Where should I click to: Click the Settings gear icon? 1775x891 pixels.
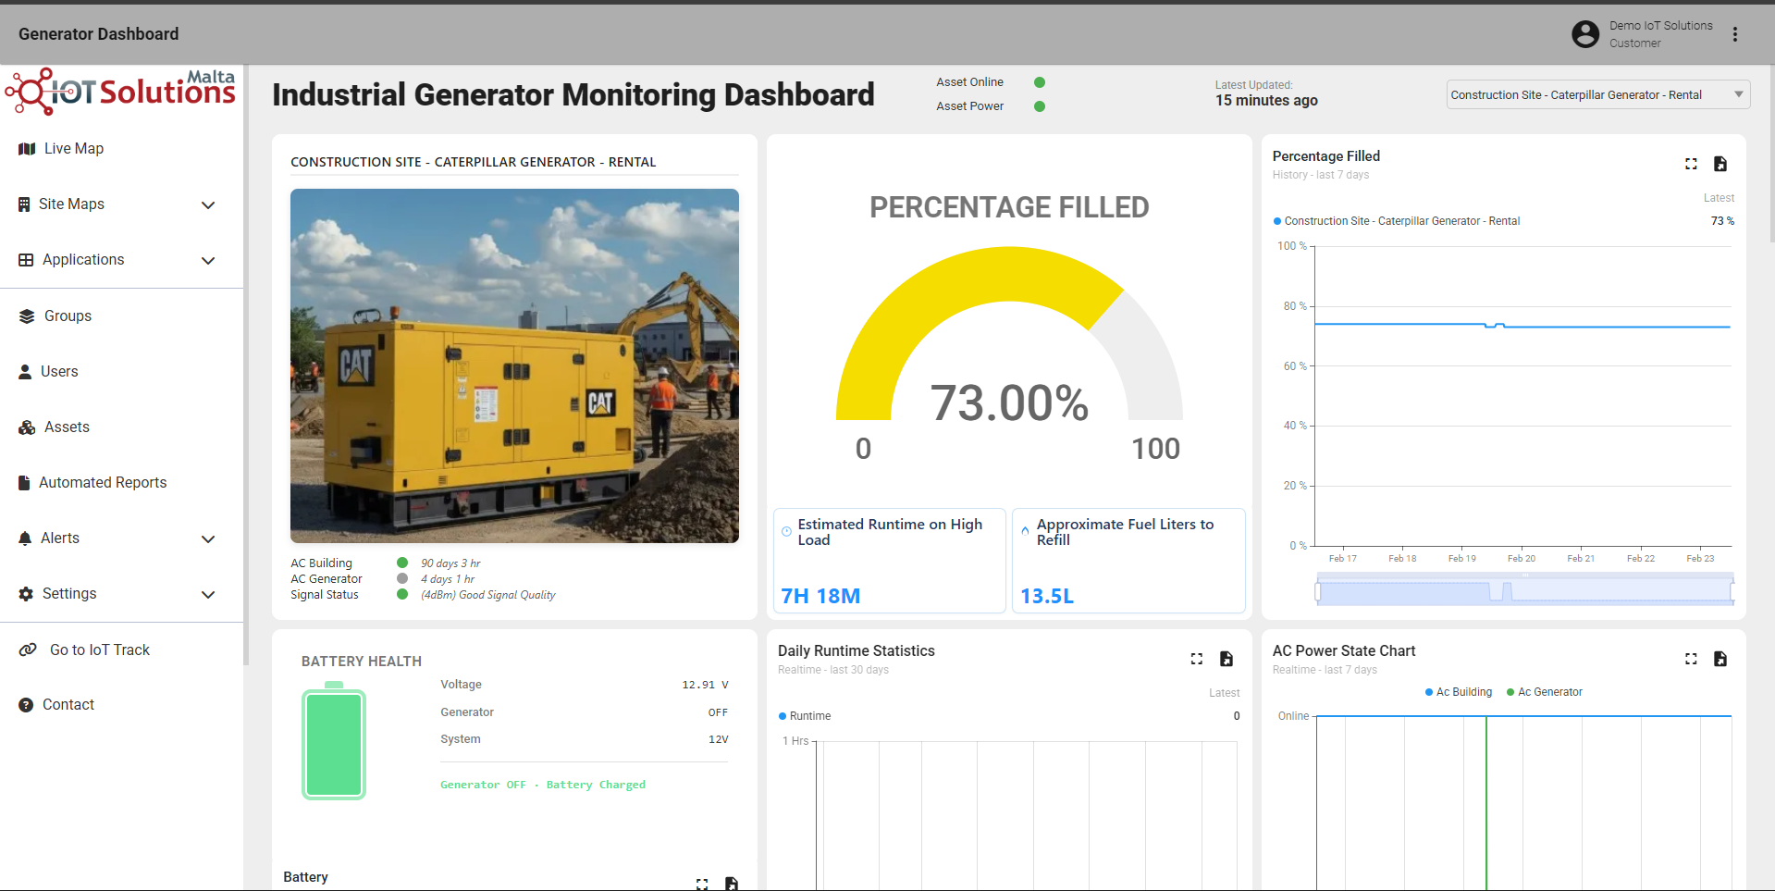[26, 594]
